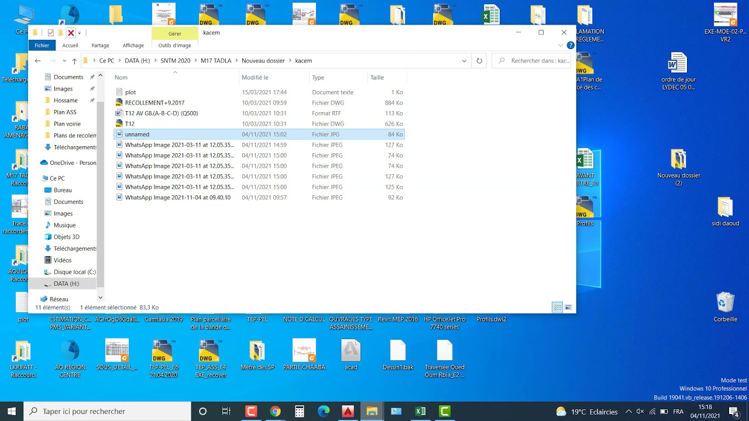
Task: Click M17 TADLA in the address path
Action: pos(216,61)
